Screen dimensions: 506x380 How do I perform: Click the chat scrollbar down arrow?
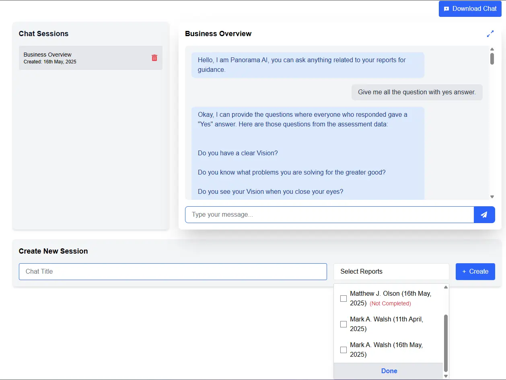click(x=492, y=197)
